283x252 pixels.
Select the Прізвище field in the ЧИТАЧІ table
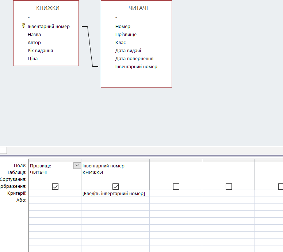pyautogui.click(x=126, y=34)
